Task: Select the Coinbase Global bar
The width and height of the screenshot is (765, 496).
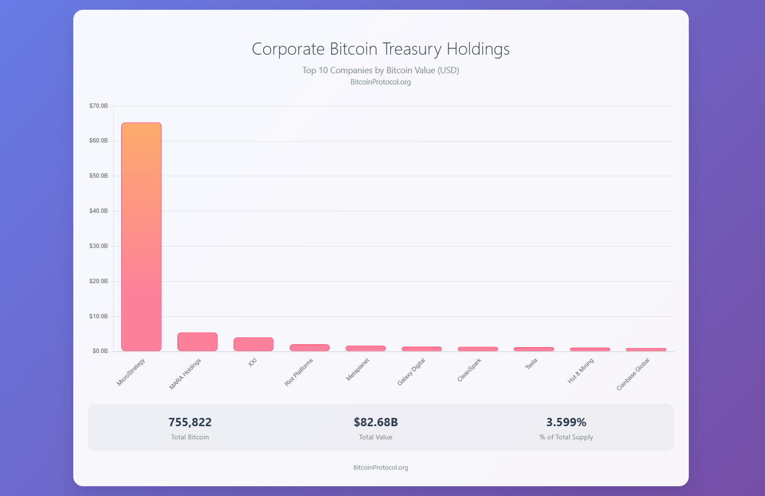Action: click(646, 350)
